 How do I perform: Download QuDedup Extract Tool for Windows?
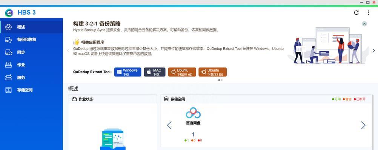128,72
